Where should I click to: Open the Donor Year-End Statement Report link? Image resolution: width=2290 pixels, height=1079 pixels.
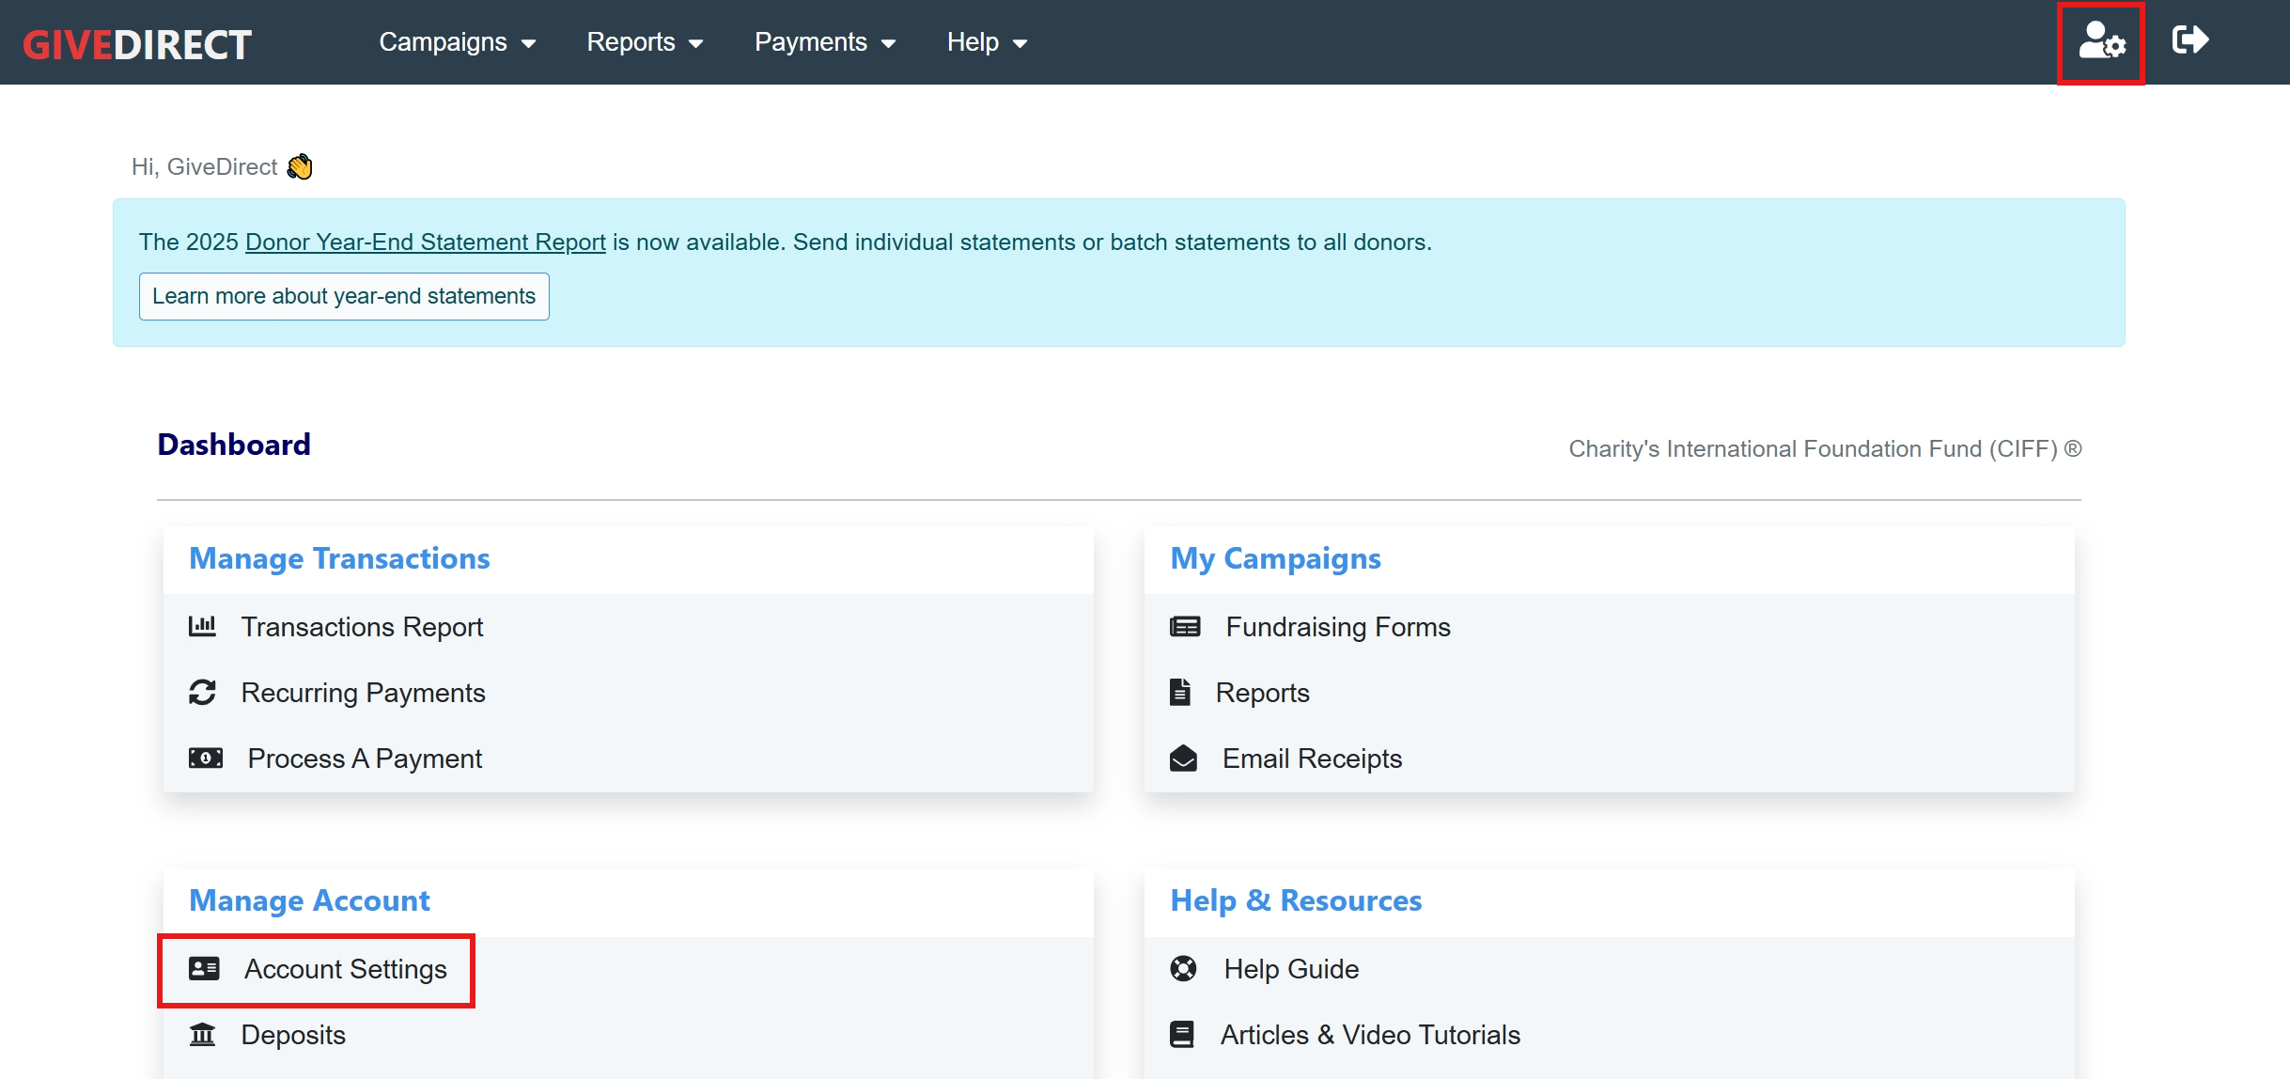[425, 242]
